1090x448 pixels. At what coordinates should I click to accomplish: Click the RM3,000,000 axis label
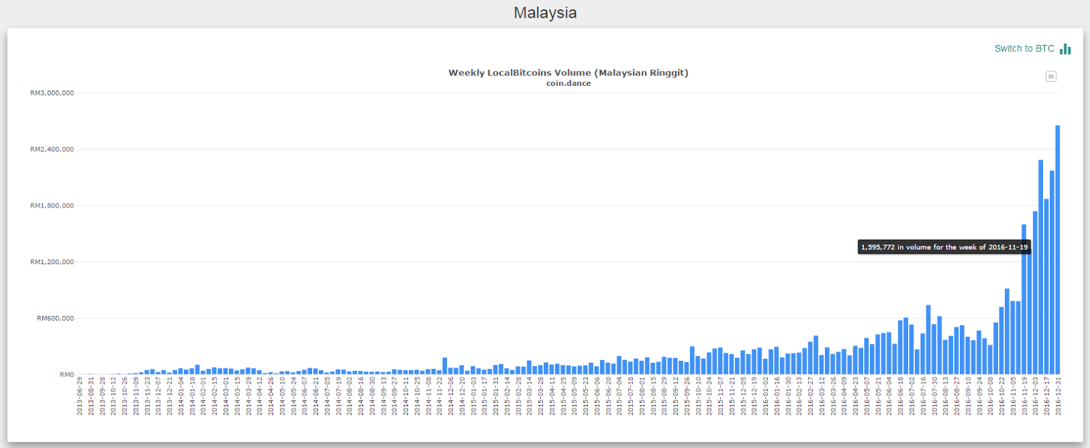(x=52, y=93)
